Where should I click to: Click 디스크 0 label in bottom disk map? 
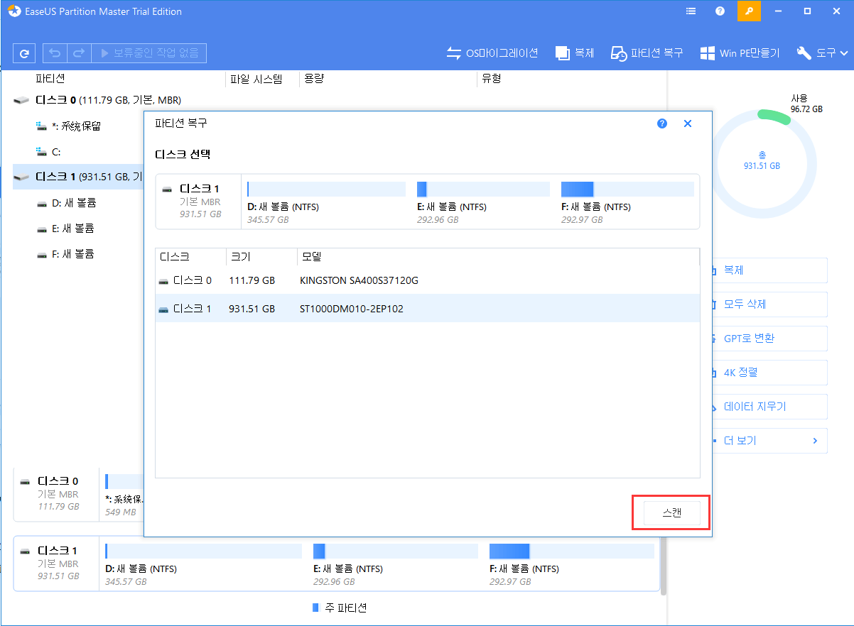[x=58, y=481]
